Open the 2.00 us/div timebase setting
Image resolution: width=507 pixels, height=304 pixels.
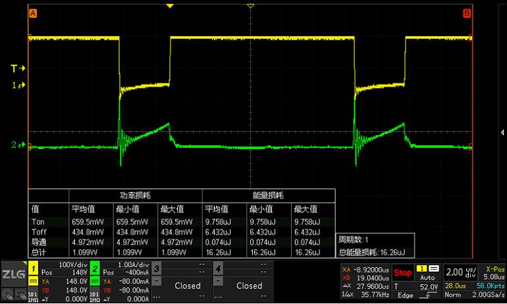pyautogui.click(x=460, y=272)
